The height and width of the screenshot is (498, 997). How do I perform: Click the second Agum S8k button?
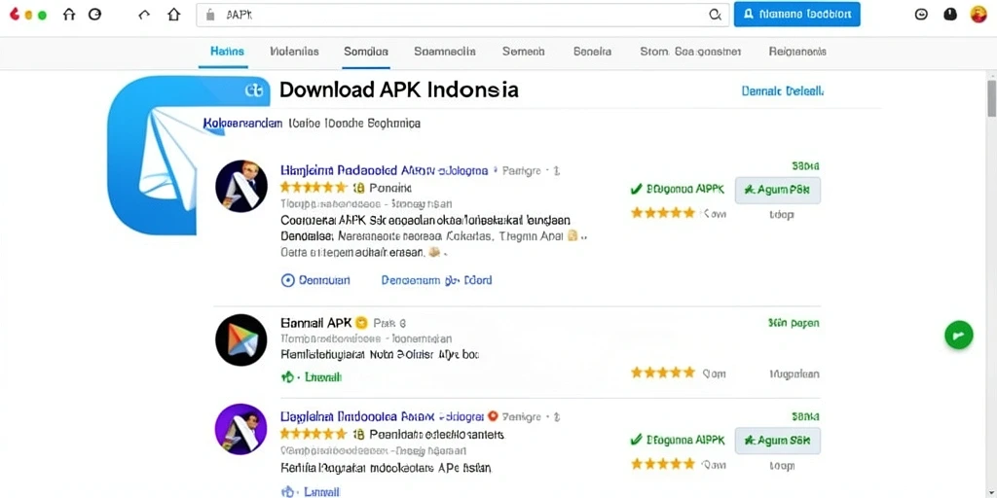coord(777,441)
